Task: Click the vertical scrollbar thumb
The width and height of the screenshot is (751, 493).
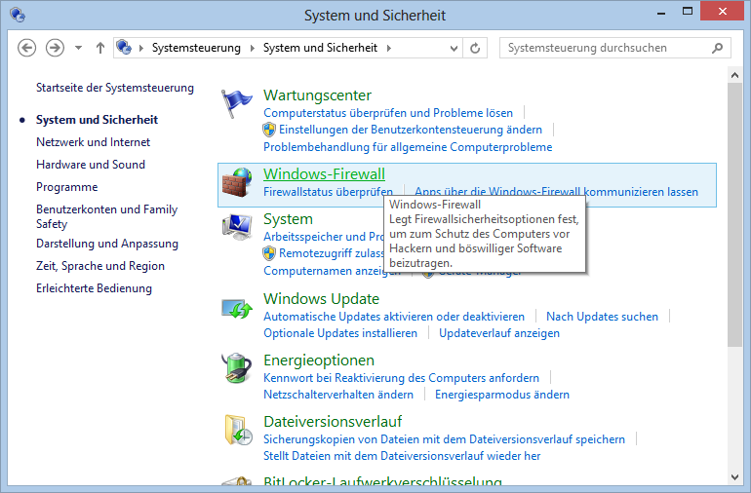Action: point(734,215)
